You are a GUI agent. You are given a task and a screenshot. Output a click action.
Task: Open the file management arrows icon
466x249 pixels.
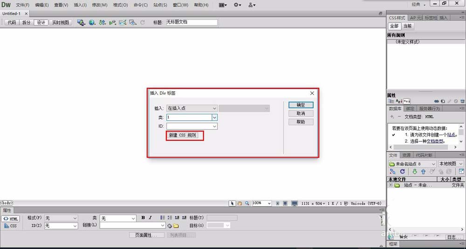pos(103,22)
